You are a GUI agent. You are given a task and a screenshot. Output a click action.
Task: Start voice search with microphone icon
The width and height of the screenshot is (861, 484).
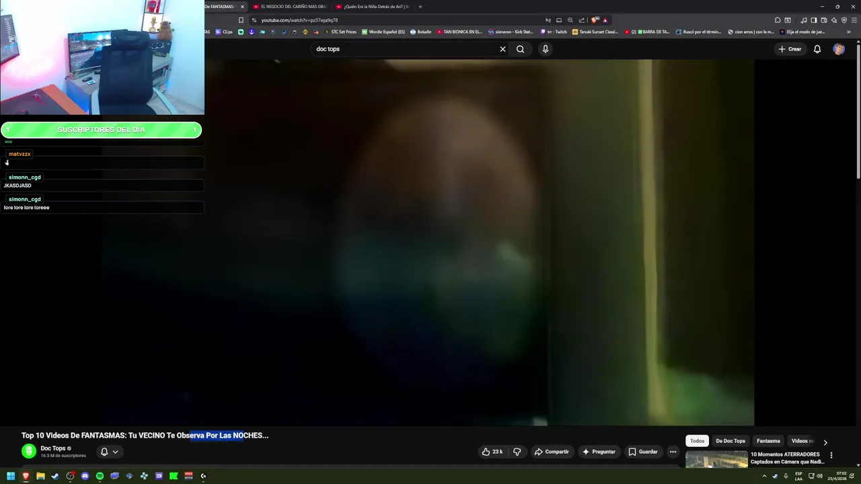(546, 49)
